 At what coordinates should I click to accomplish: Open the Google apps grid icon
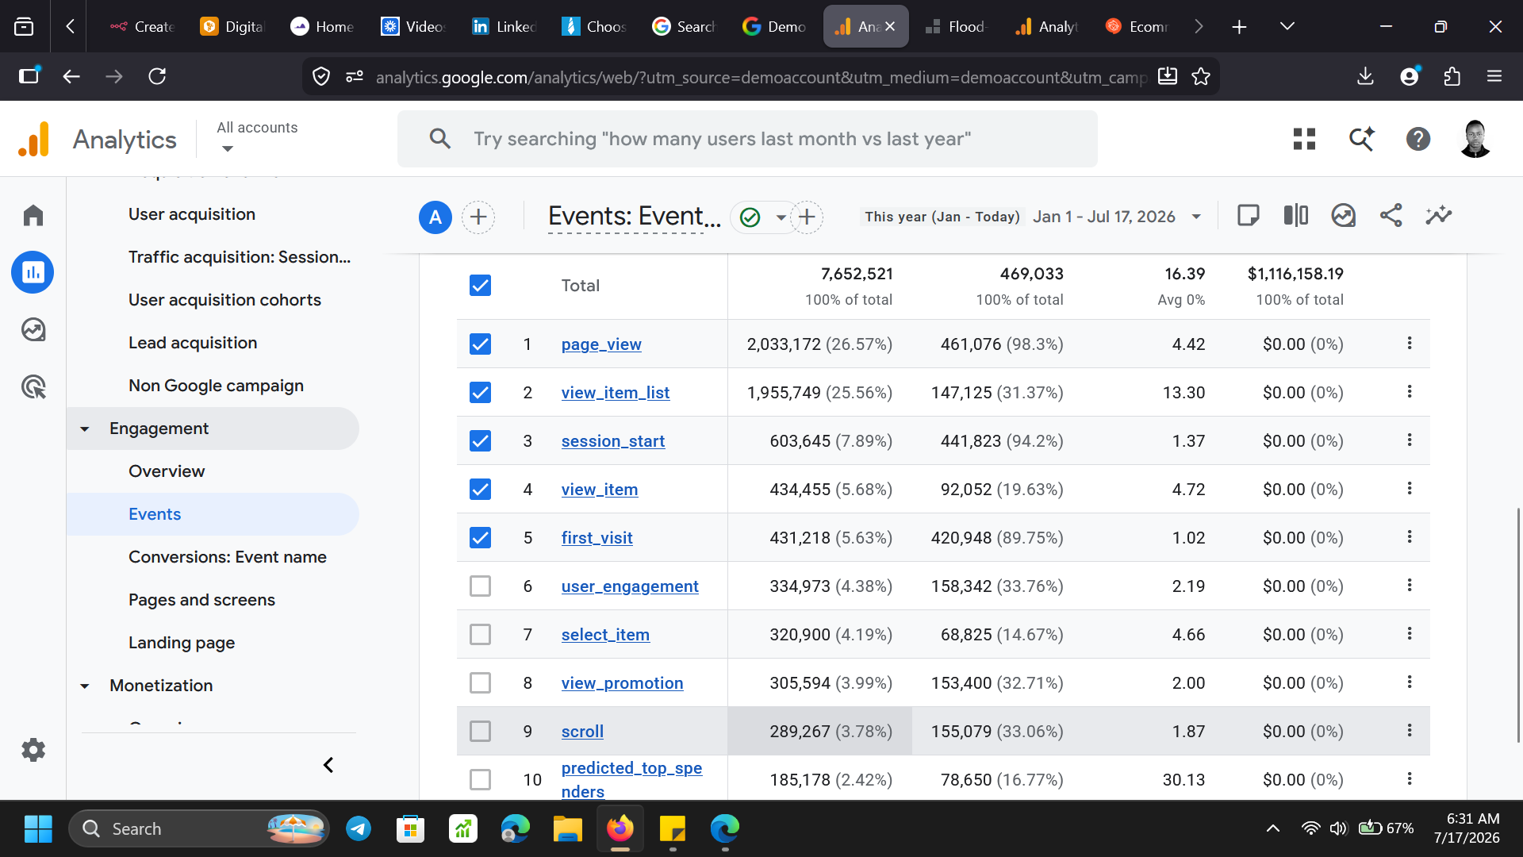(x=1304, y=139)
